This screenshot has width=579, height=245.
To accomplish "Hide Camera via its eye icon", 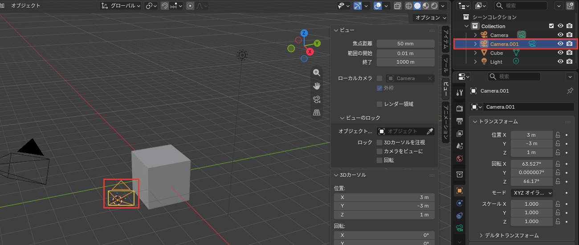I will point(561,35).
